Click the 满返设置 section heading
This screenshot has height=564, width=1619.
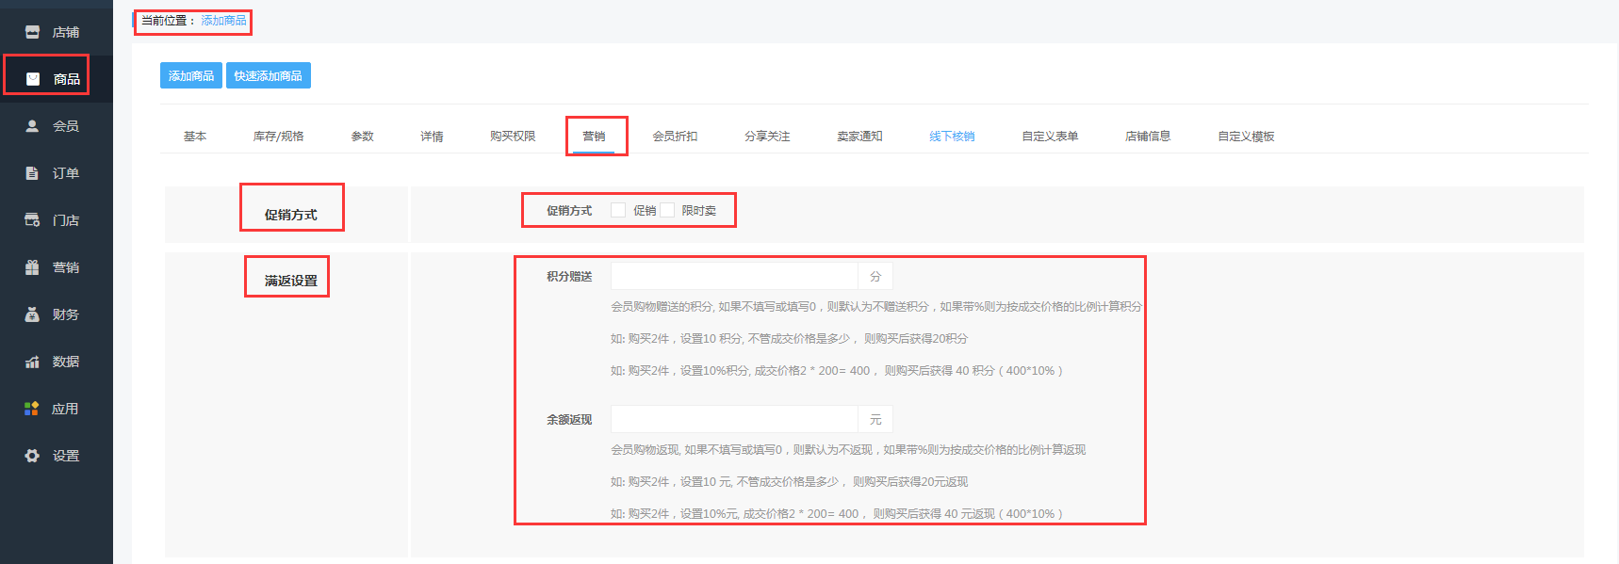[x=291, y=281]
